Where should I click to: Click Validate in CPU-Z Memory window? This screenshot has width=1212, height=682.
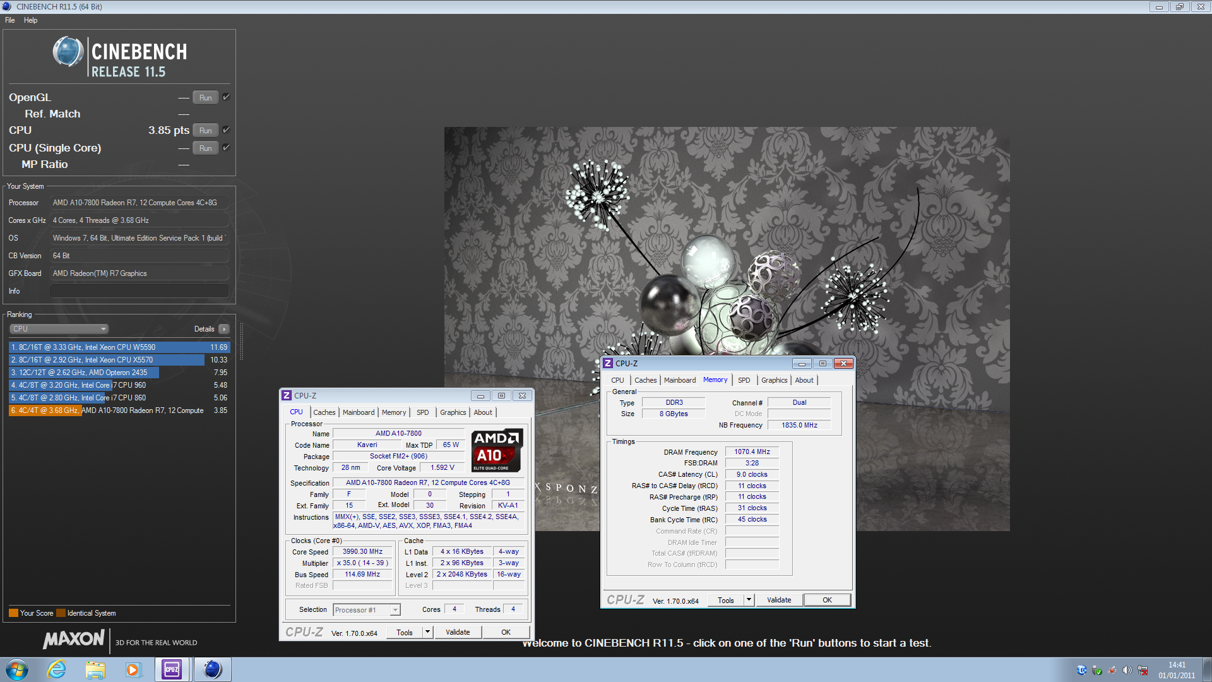(x=779, y=600)
